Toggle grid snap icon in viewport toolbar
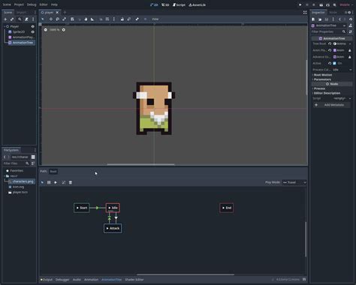The width and height of the screenshot is (356, 285). [x=107, y=19]
